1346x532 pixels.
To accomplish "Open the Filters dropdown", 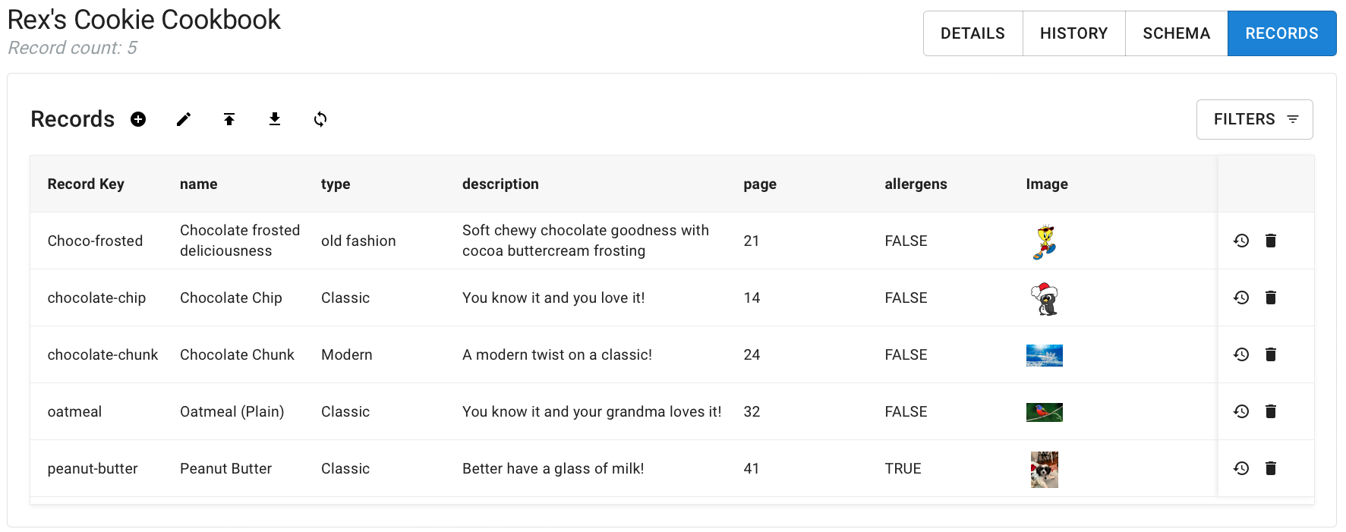I will coord(1254,119).
